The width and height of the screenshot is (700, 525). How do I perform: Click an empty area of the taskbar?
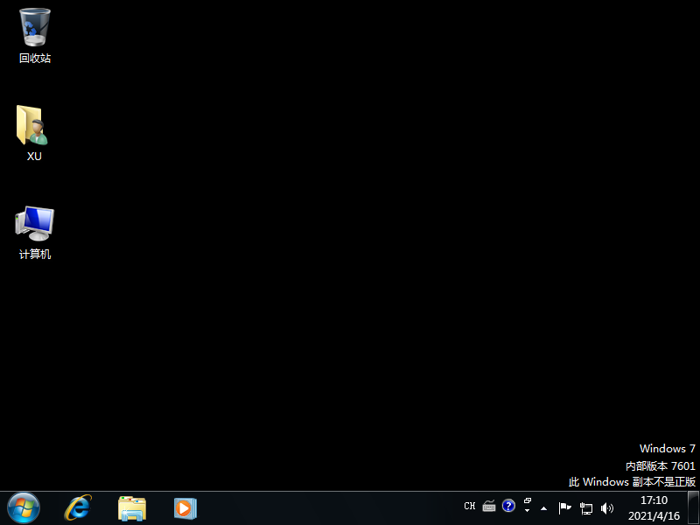[332, 507]
